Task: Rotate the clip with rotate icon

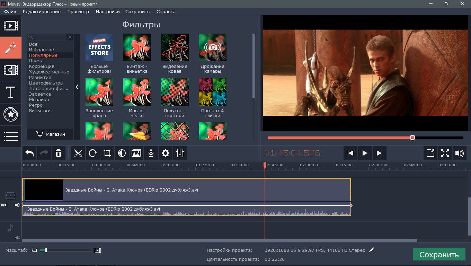Action: click(x=93, y=153)
